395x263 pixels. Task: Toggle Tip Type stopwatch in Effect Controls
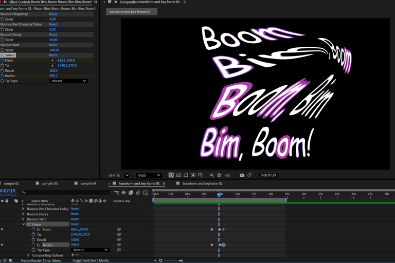pyautogui.click(x=2, y=81)
